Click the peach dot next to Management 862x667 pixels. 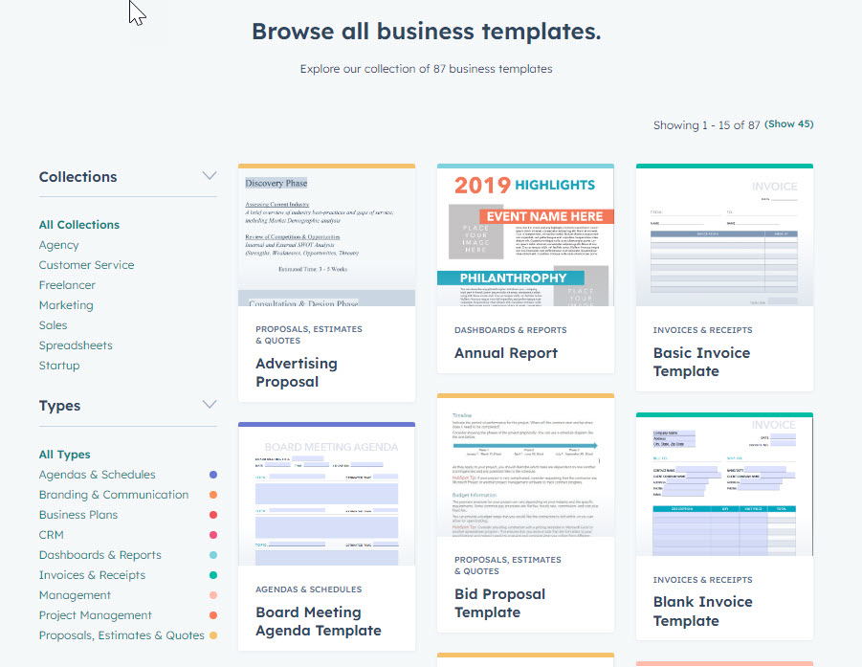click(x=212, y=595)
